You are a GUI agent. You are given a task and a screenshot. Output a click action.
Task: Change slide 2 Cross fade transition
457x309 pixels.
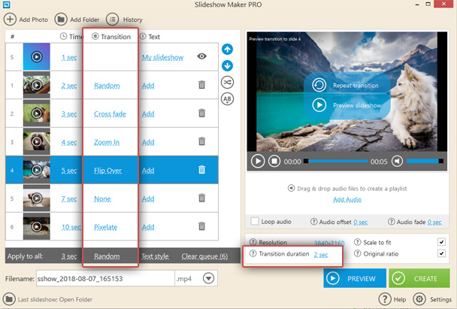click(110, 114)
